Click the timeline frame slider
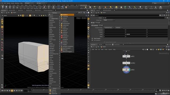 (x=32, y=90)
